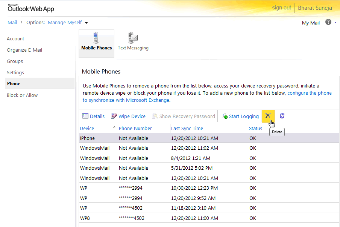Click the Manage Myself link
Image resolution: width=340 pixels, height=227 pixels.
(65, 22)
